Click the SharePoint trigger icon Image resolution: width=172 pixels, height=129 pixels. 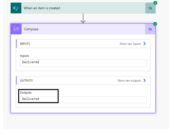16,8
